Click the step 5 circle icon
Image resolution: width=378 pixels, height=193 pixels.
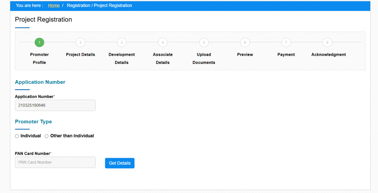click(204, 43)
